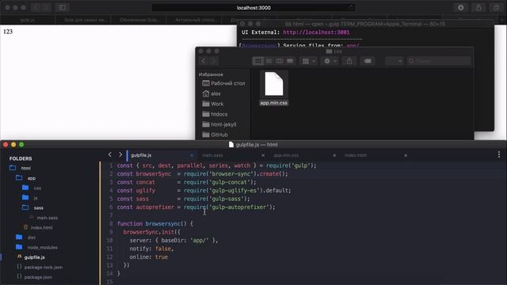Switch to 'Актуальный спосо...' Safari tab
Screen dimensions: 507x285
pyautogui.click(x=195, y=20)
